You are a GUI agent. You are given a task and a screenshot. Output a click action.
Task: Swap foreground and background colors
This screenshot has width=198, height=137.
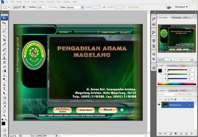(6, 120)
